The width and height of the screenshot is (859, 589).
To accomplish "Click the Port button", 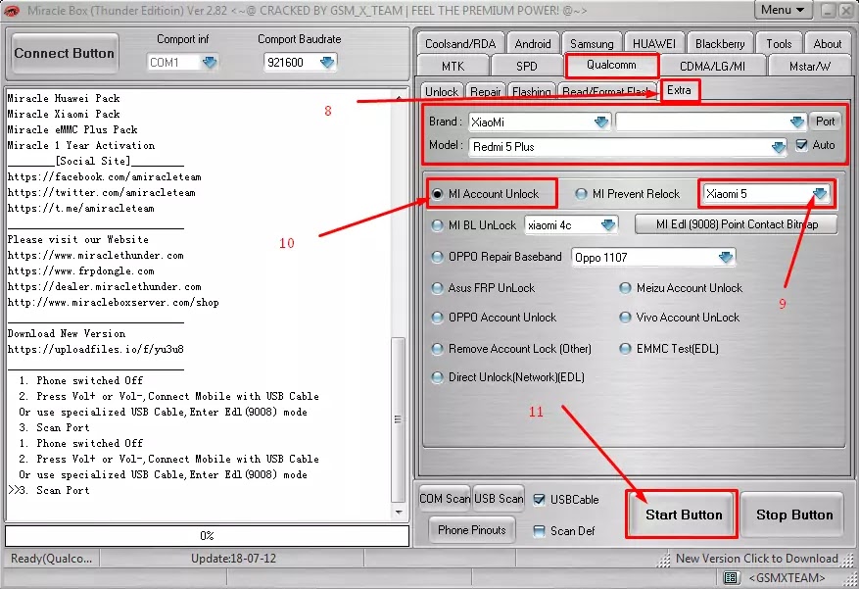I will pos(825,122).
